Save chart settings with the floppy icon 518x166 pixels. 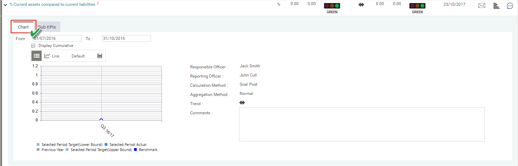[x=100, y=56]
